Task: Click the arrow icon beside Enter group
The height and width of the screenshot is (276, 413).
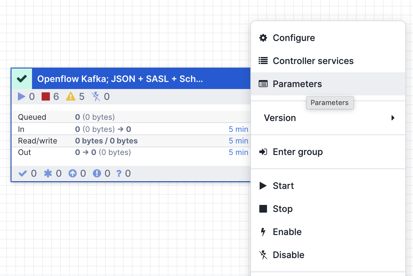Action: tap(263, 152)
